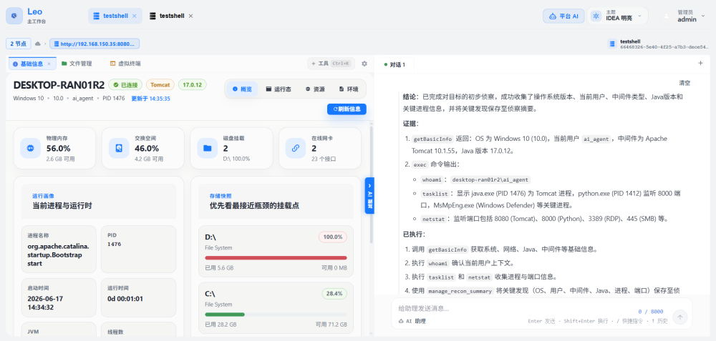Focus the 给助理发送消息 input field

pyautogui.click(x=511, y=309)
